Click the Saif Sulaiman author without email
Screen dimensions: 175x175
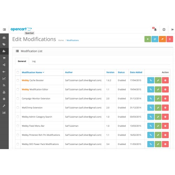(72, 126)
